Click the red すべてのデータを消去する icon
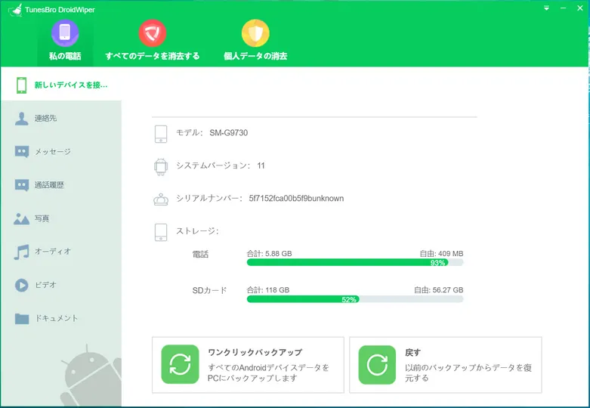 [153, 33]
